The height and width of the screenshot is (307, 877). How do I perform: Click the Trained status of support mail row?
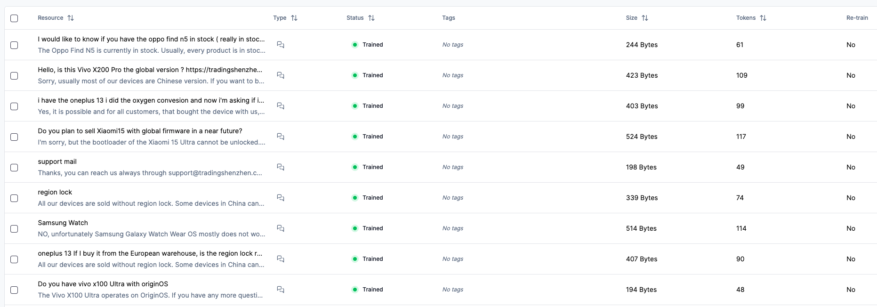pyautogui.click(x=368, y=167)
